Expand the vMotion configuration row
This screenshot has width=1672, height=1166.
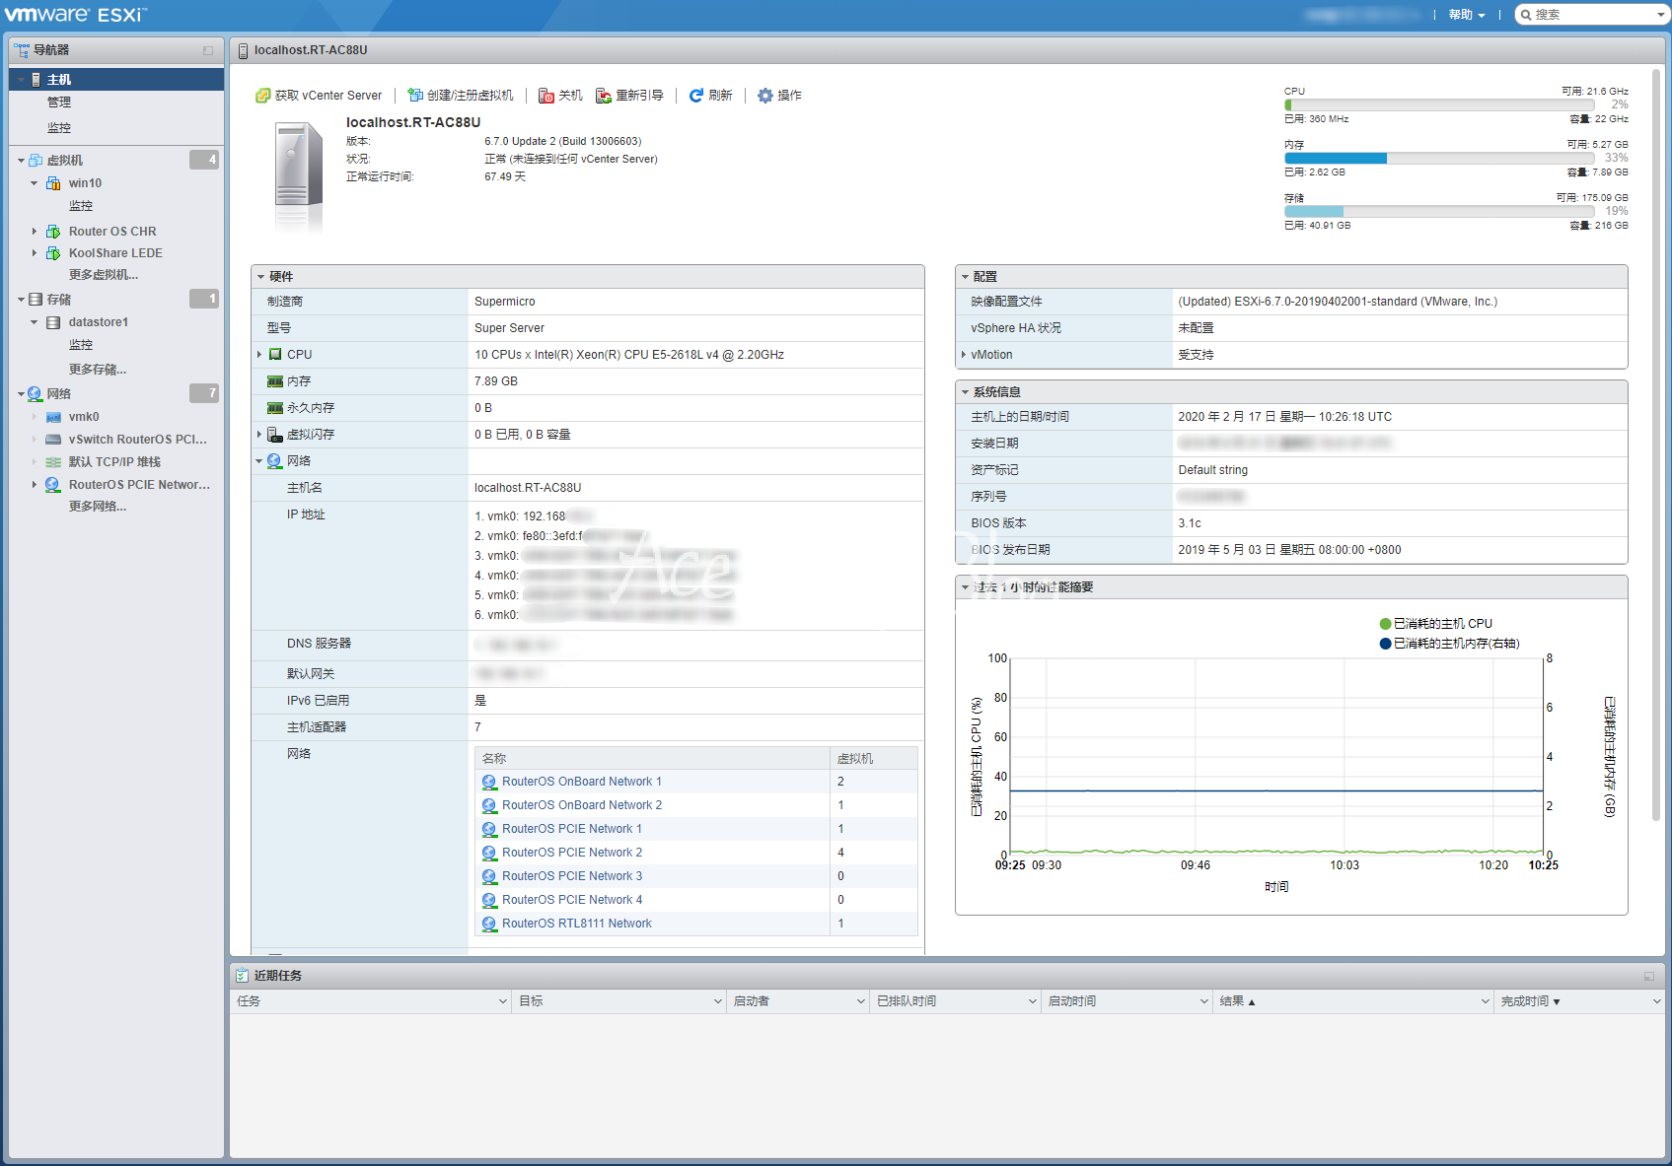[964, 355]
